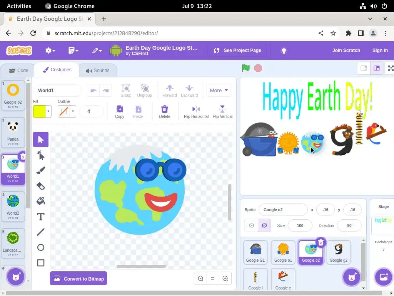Select the Brush tool
The image size is (394, 296).
(x=41, y=170)
